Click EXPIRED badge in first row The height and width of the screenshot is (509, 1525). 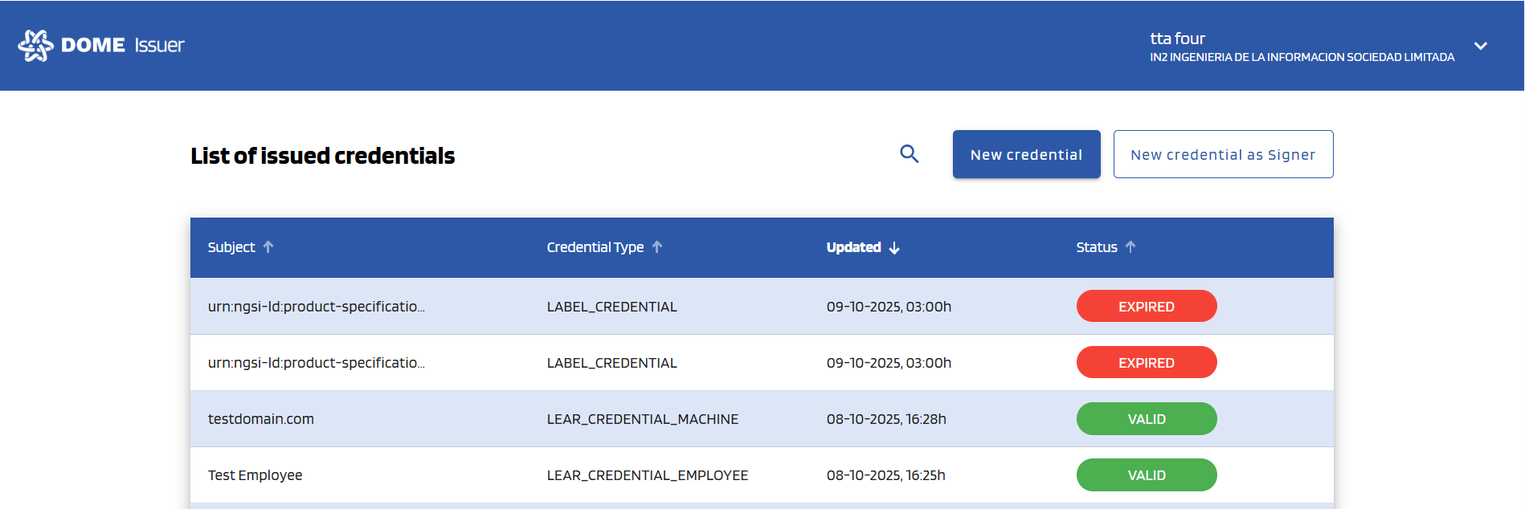coord(1146,307)
